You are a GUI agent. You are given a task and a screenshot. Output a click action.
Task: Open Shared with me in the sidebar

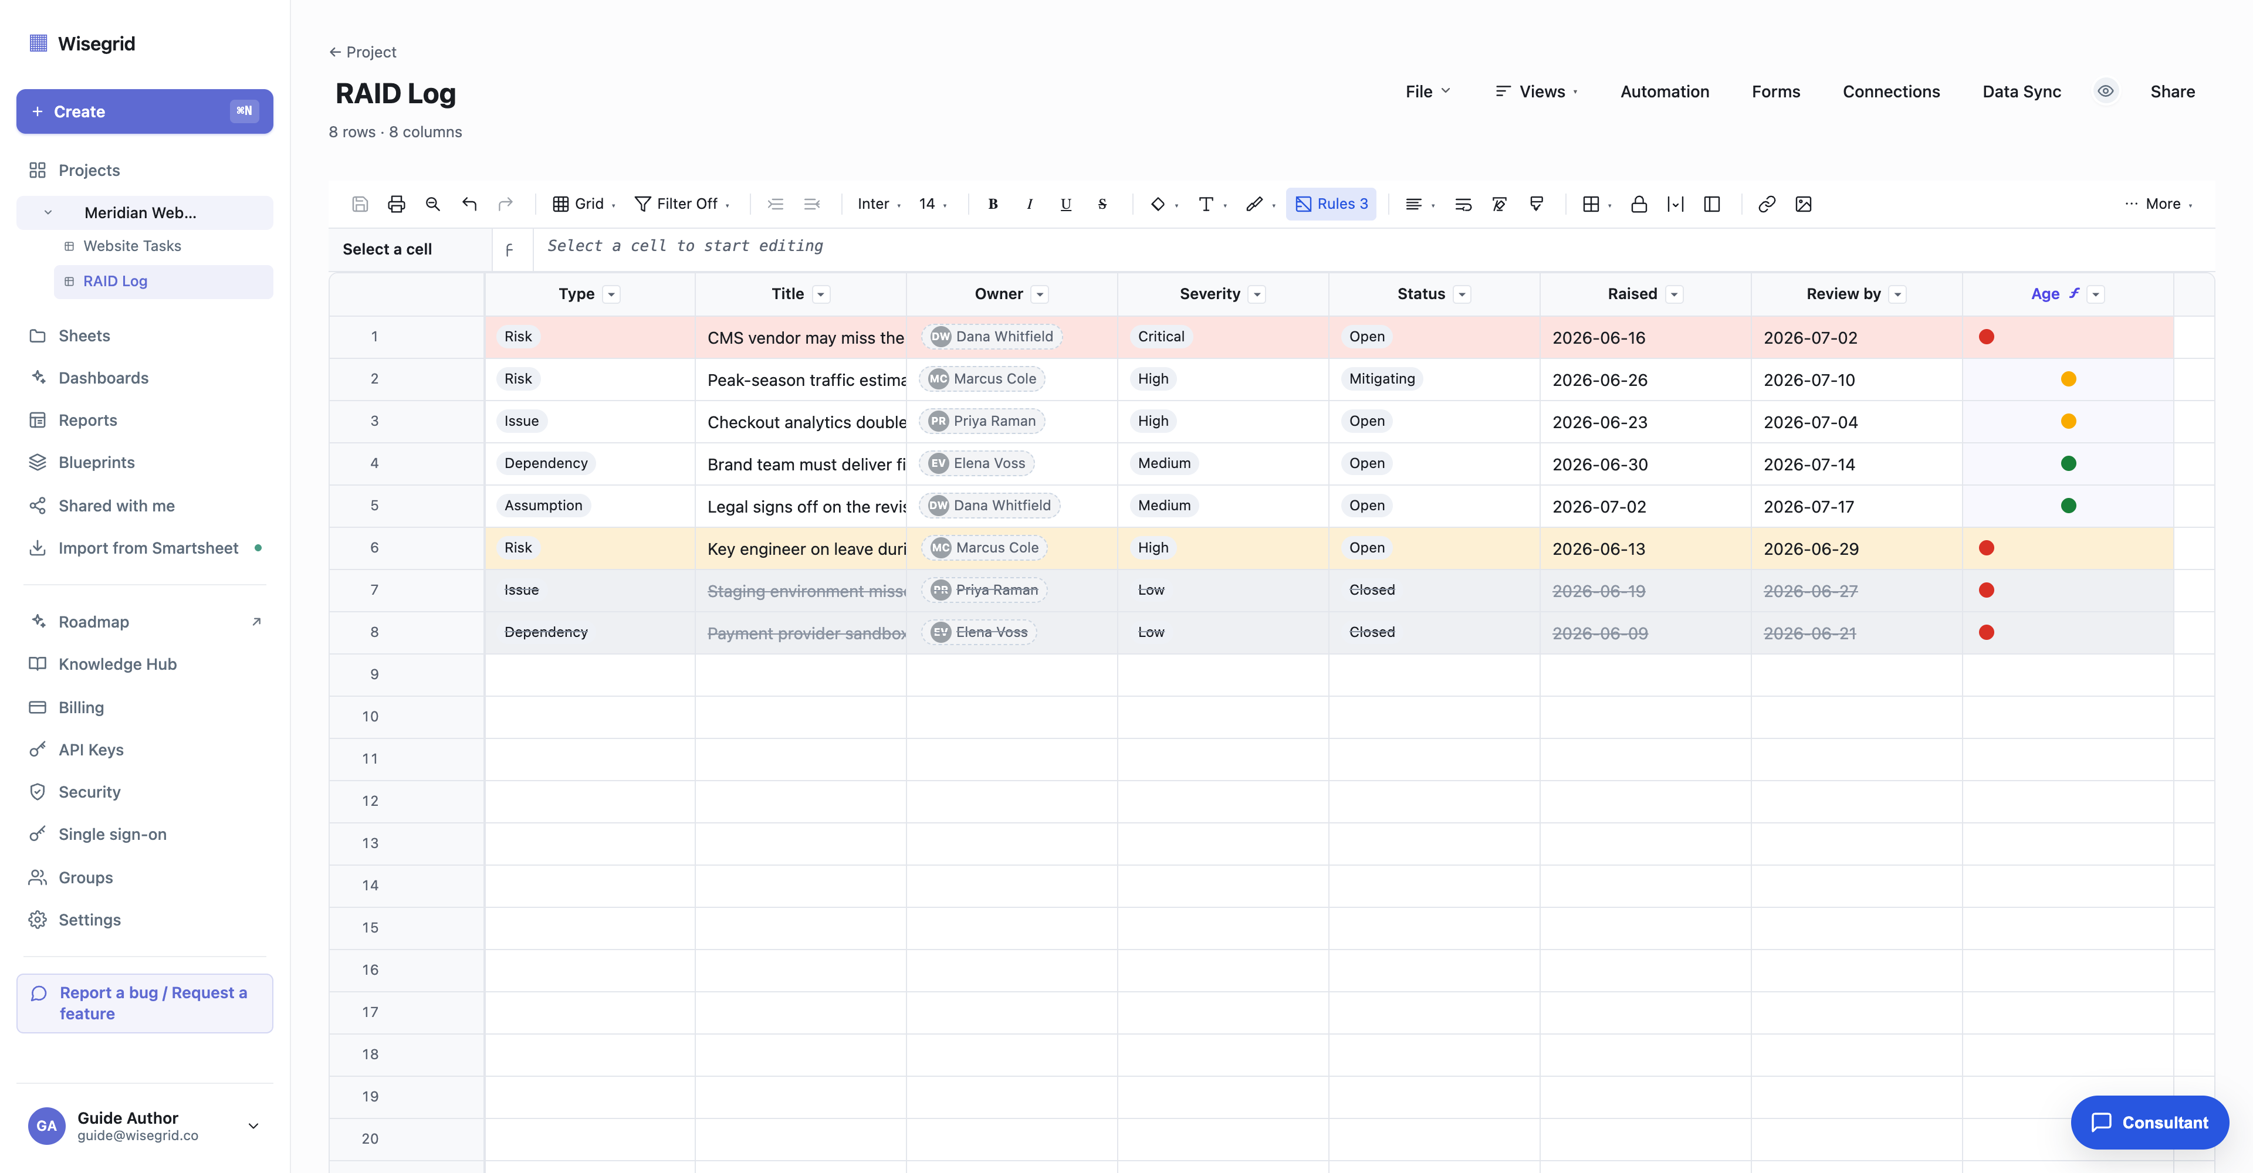pyautogui.click(x=116, y=506)
